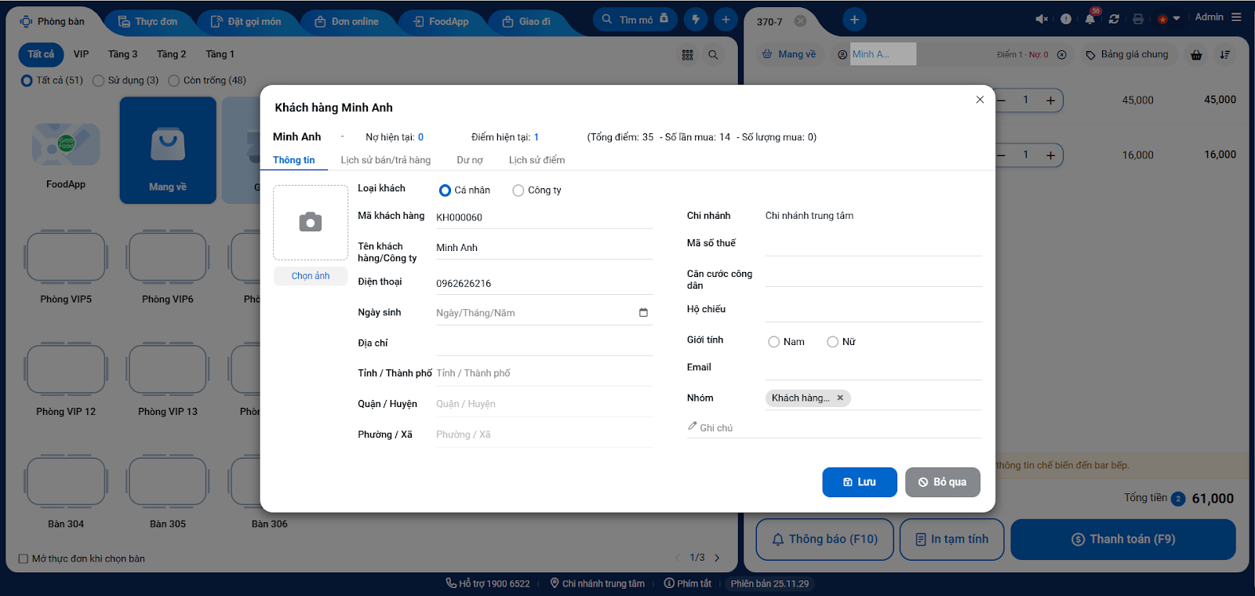Open the Mang về order type selector
The height and width of the screenshot is (596, 1255).
click(789, 55)
